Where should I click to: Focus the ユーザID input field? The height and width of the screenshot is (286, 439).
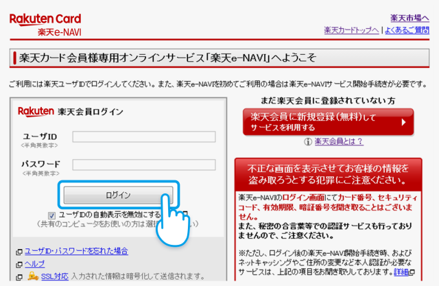tap(143, 136)
